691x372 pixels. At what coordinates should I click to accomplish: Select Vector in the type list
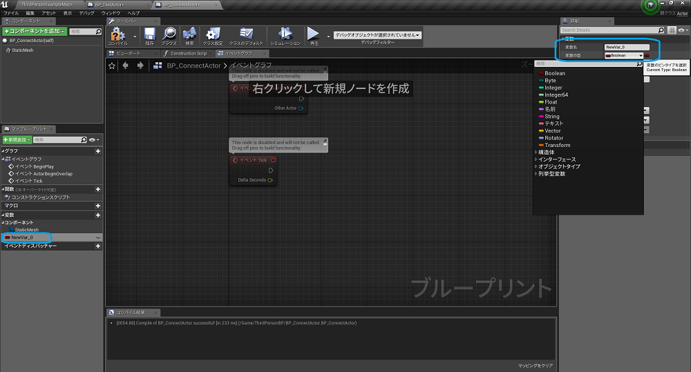(553, 130)
